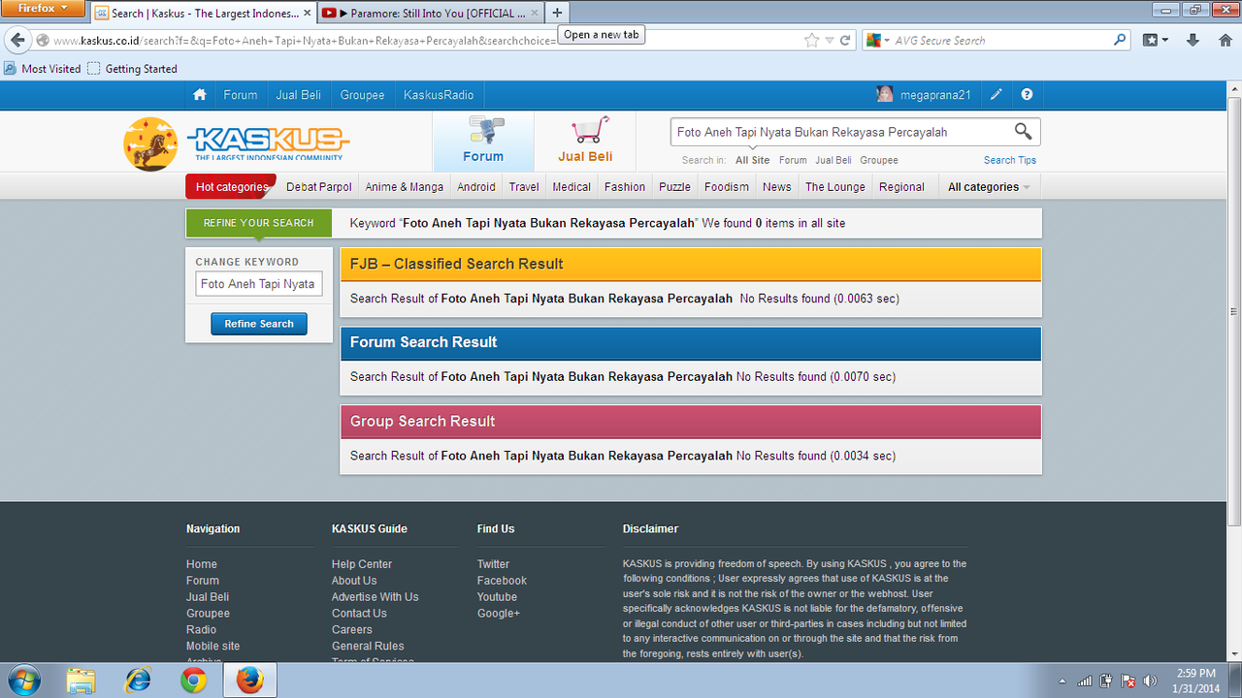Open the Windows Start button
Screen dimensions: 1242x698
[x=23, y=681]
